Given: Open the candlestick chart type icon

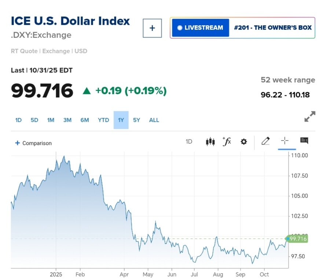Looking at the screenshot, I should pyautogui.click(x=210, y=142).
